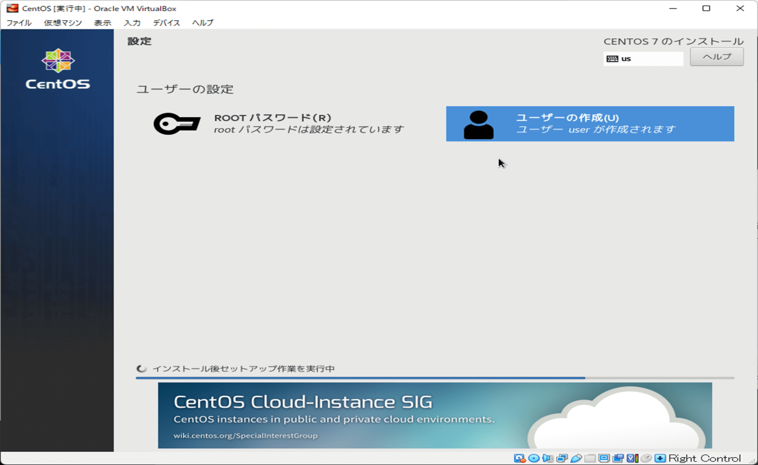Click the audio status icon
This screenshot has height=465, width=758.
[x=548, y=458]
